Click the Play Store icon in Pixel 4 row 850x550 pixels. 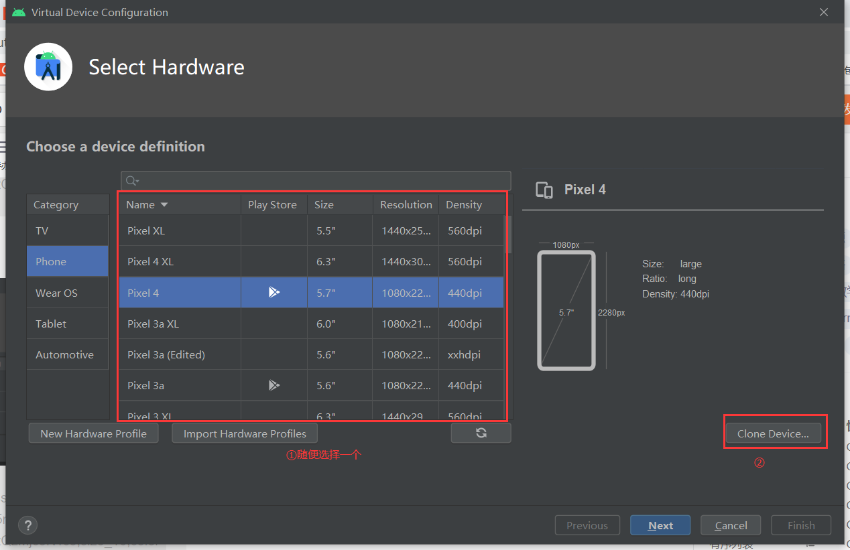coord(274,292)
